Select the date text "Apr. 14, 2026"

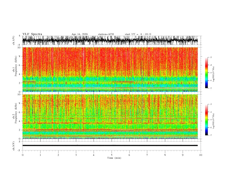(80, 34)
